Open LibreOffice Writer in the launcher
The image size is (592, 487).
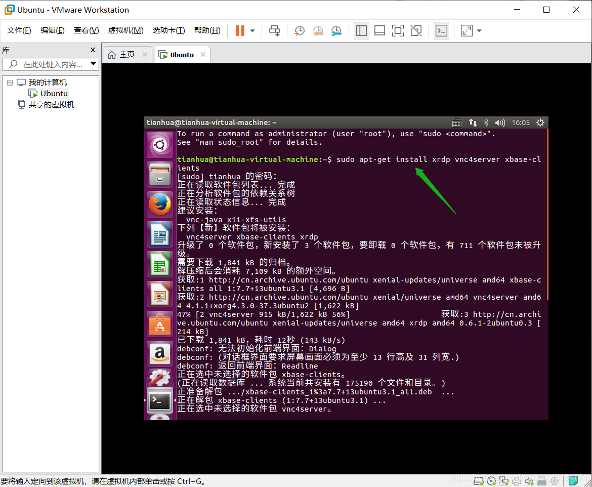[160, 234]
